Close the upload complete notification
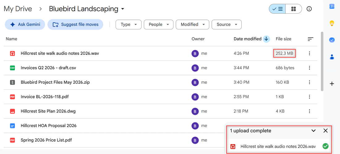 pyautogui.click(x=325, y=131)
